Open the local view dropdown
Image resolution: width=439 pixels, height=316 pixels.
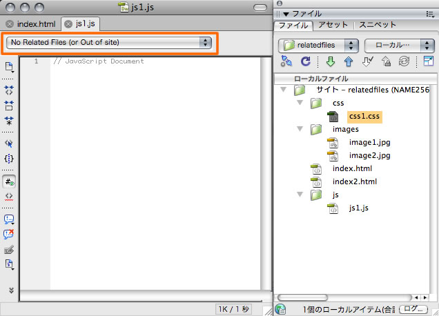[x=398, y=45]
